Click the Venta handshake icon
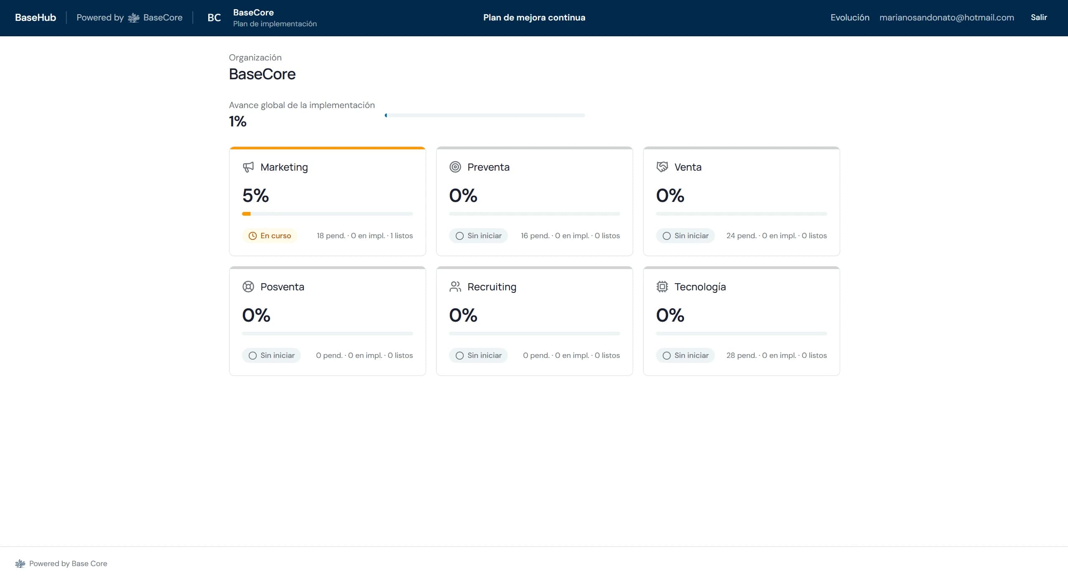The image size is (1068, 579). point(662,167)
